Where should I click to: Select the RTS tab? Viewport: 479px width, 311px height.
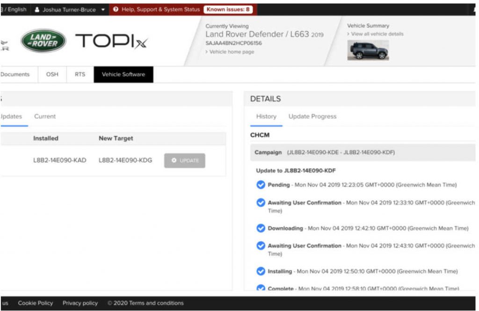(80, 74)
